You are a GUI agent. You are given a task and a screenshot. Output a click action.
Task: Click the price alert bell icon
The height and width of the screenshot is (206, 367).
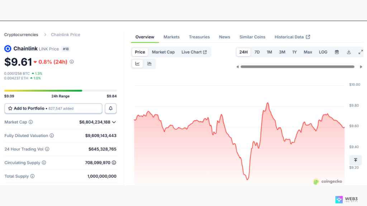(111, 108)
